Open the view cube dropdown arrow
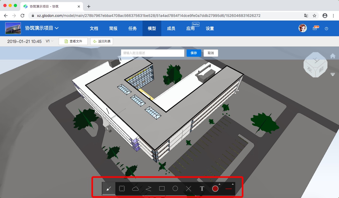The height and width of the screenshot is (198, 339). 332,74
